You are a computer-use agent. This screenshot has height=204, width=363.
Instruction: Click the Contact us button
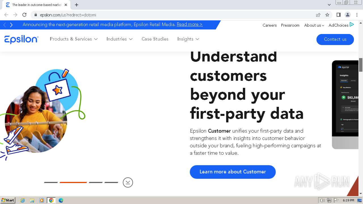[335, 39]
